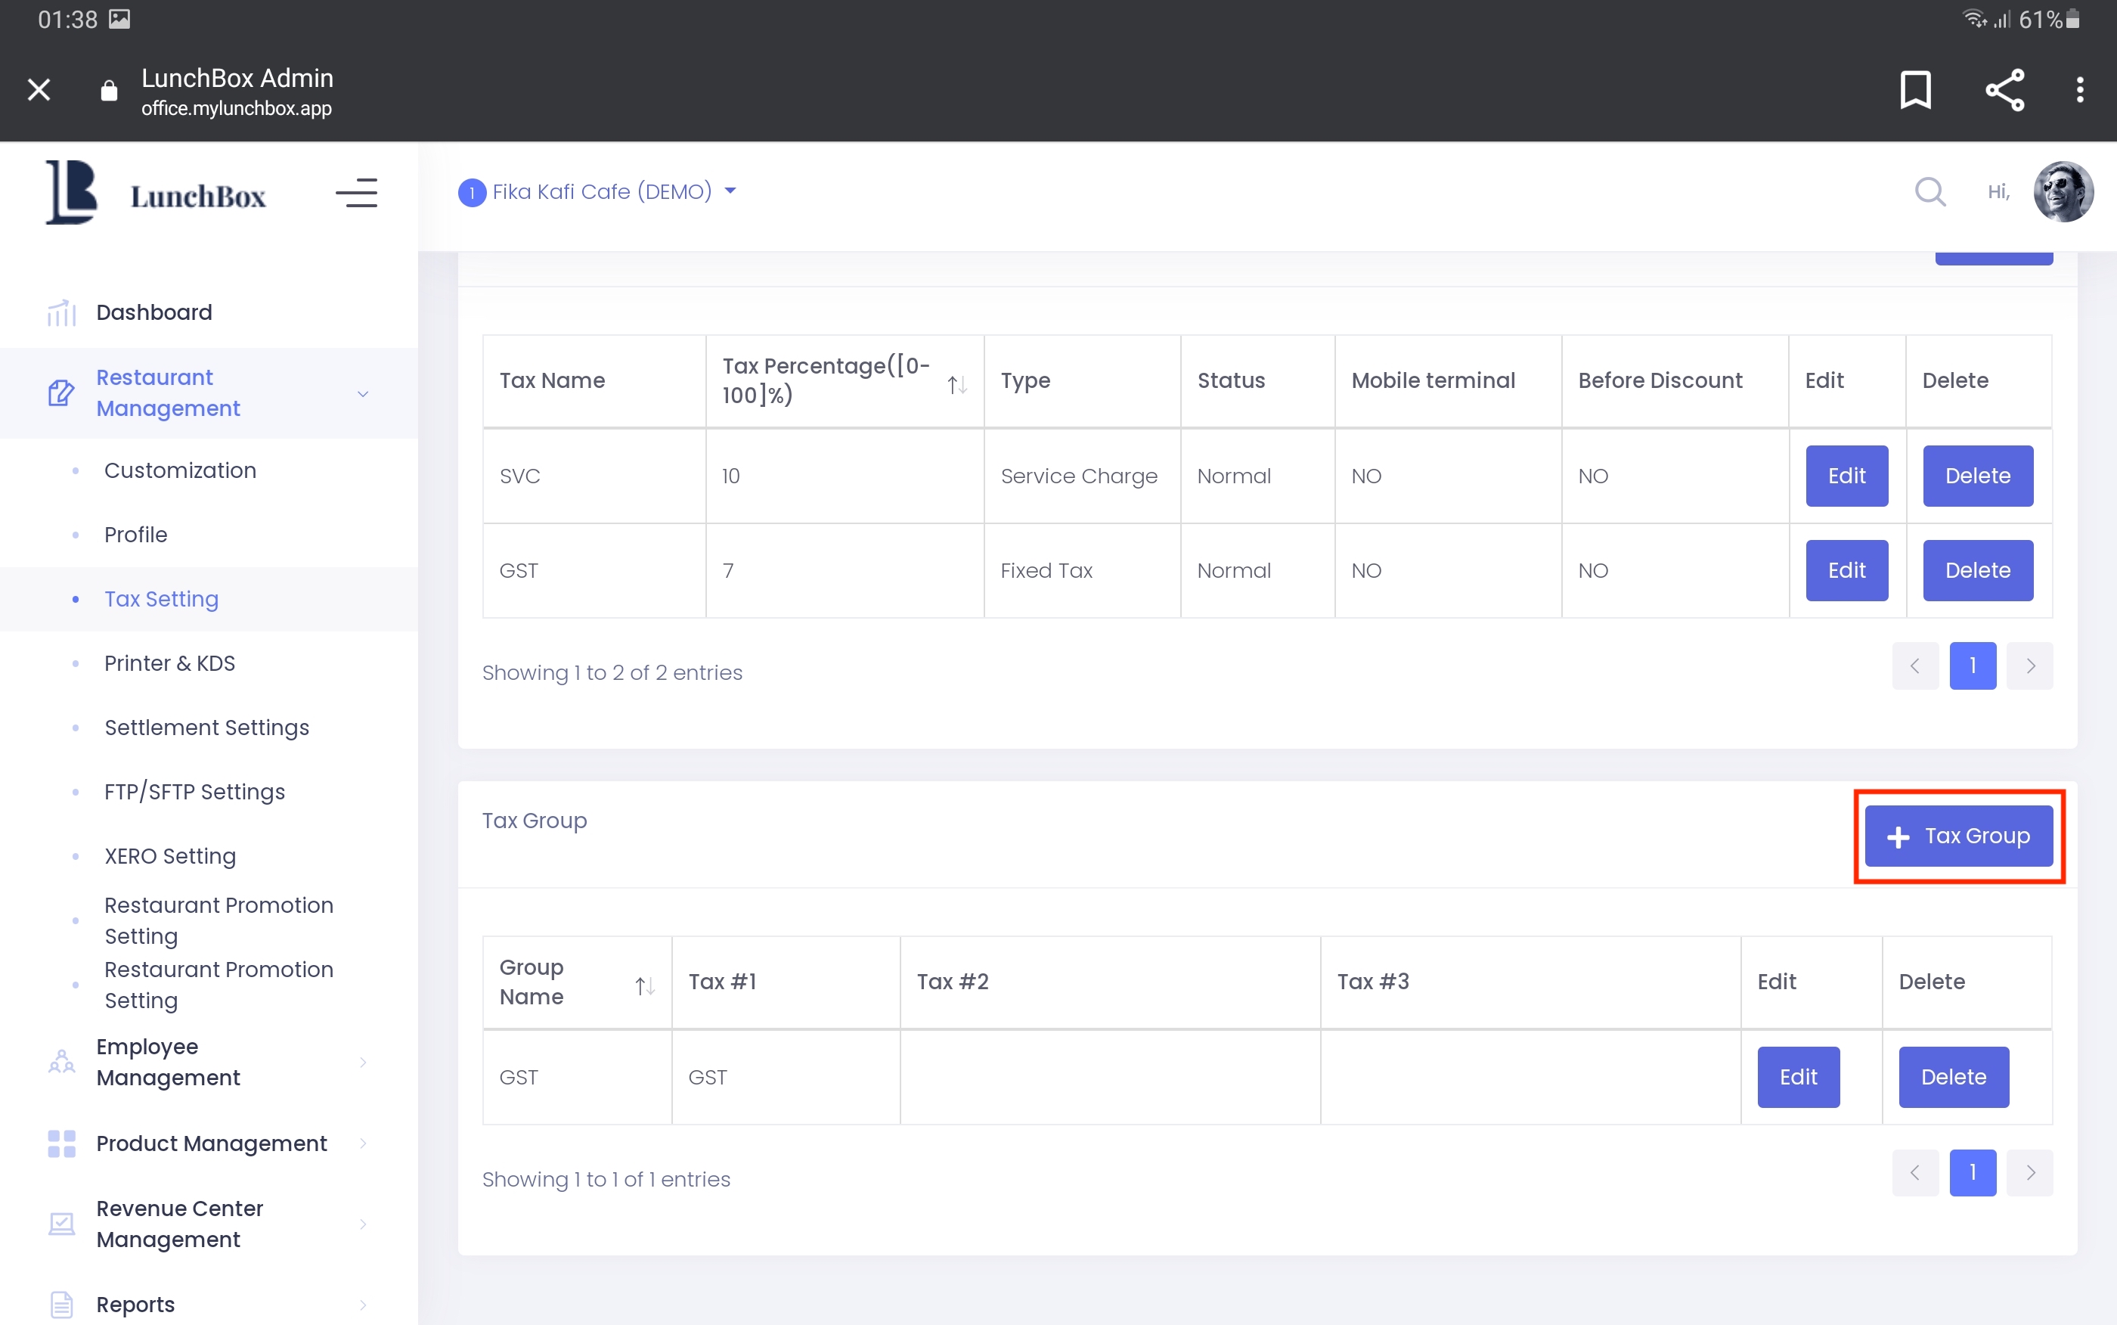Image resolution: width=2117 pixels, height=1325 pixels.
Task: Go to Settlement Settings page
Action: [x=206, y=728]
